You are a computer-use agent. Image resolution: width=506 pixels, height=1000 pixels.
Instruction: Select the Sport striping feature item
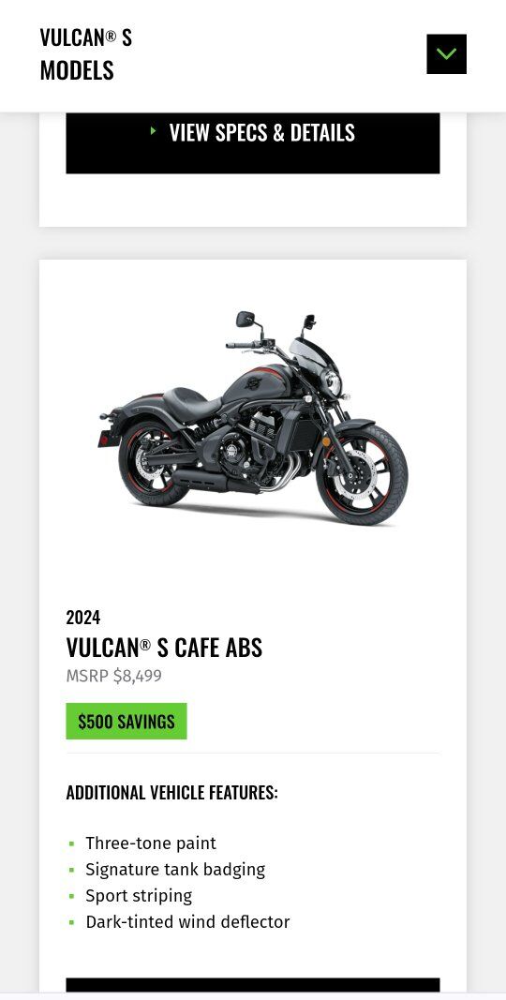[139, 895]
